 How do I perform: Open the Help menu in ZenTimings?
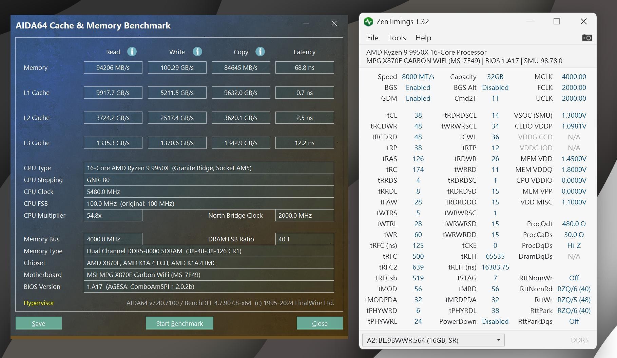[423, 38]
